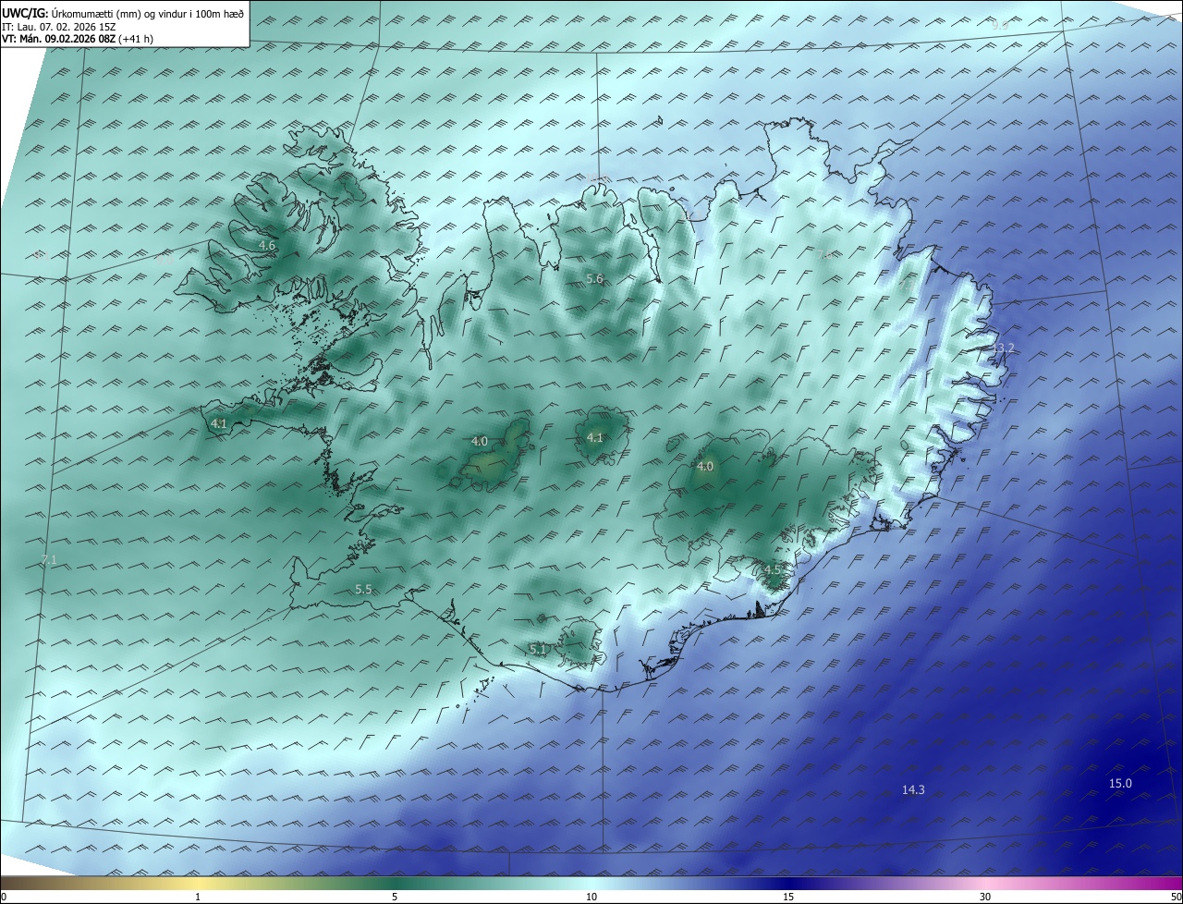Pick the yellow color above the 1 tick
This screenshot has width=1183, height=904.
pos(198,883)
